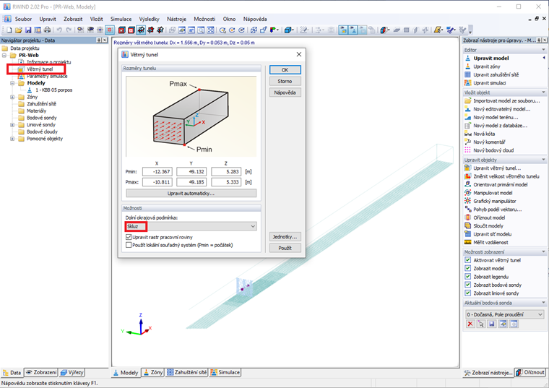The width and height of the screenshot is (549, 388).
Task: Open the Nástroje menu
Action: tap(176, 19)
